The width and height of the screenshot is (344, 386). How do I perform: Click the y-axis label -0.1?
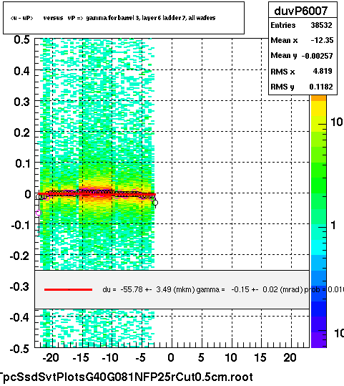pos(21,225)
